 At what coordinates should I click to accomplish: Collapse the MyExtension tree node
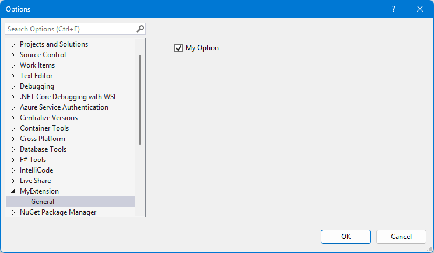(13, 191)
